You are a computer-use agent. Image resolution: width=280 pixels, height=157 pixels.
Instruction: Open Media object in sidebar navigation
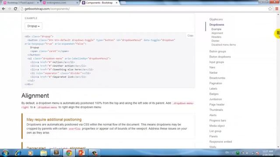tap(217, 126)
